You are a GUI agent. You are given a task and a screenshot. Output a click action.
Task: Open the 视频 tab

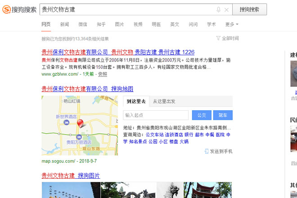click(x=138, y=24)
